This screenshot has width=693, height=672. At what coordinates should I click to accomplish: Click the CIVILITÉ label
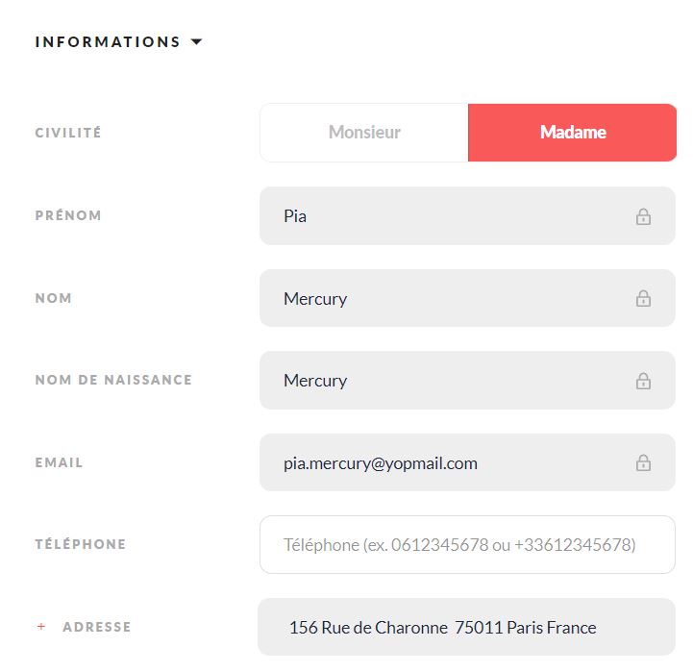(x=68, y=133)
